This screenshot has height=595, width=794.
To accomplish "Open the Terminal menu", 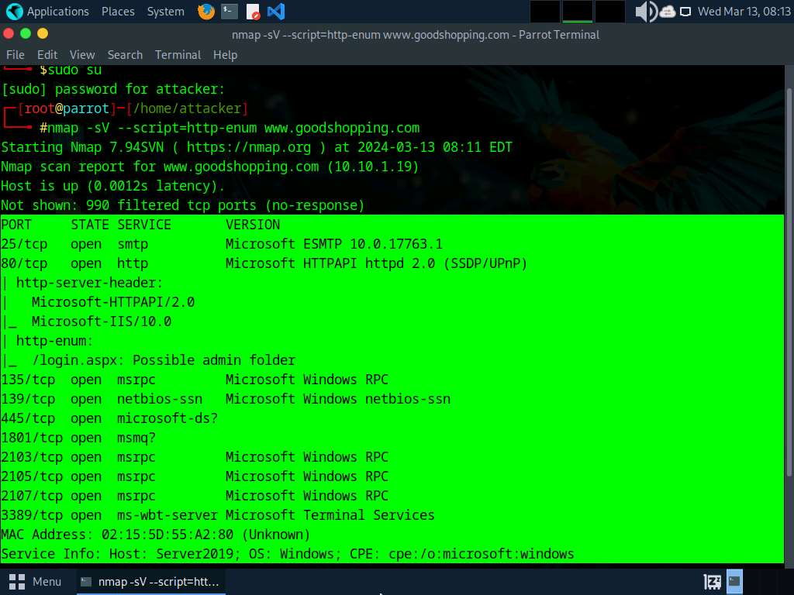I will pyautogui.click(x=178, y=55).
